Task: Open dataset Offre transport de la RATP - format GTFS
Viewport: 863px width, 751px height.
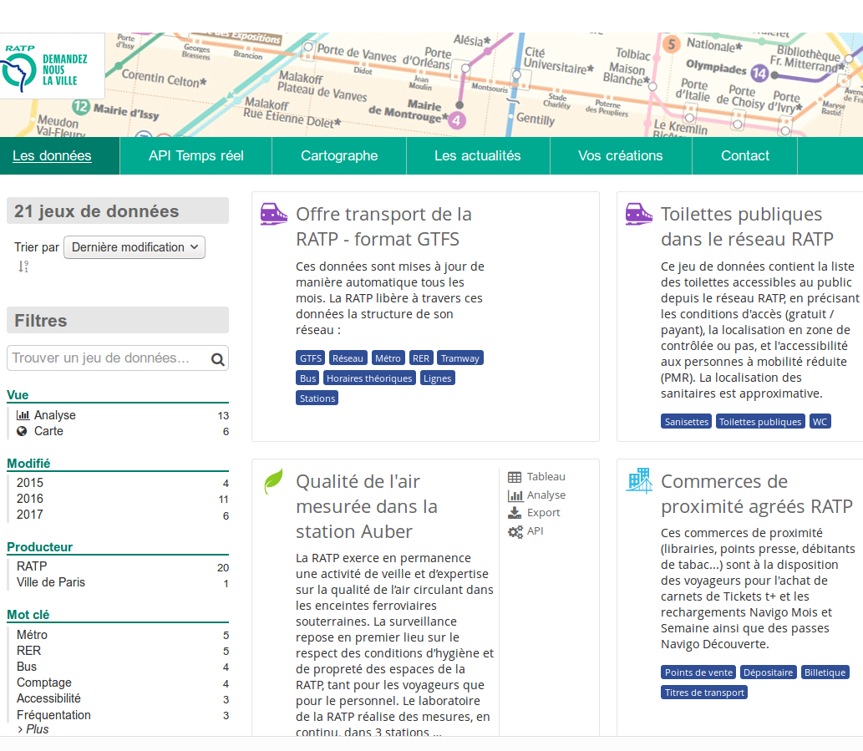Action: coord(383,226)
